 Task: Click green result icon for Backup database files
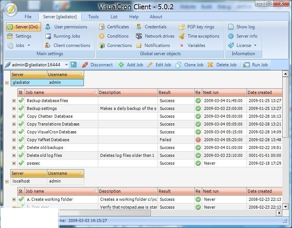coord(198,101)
